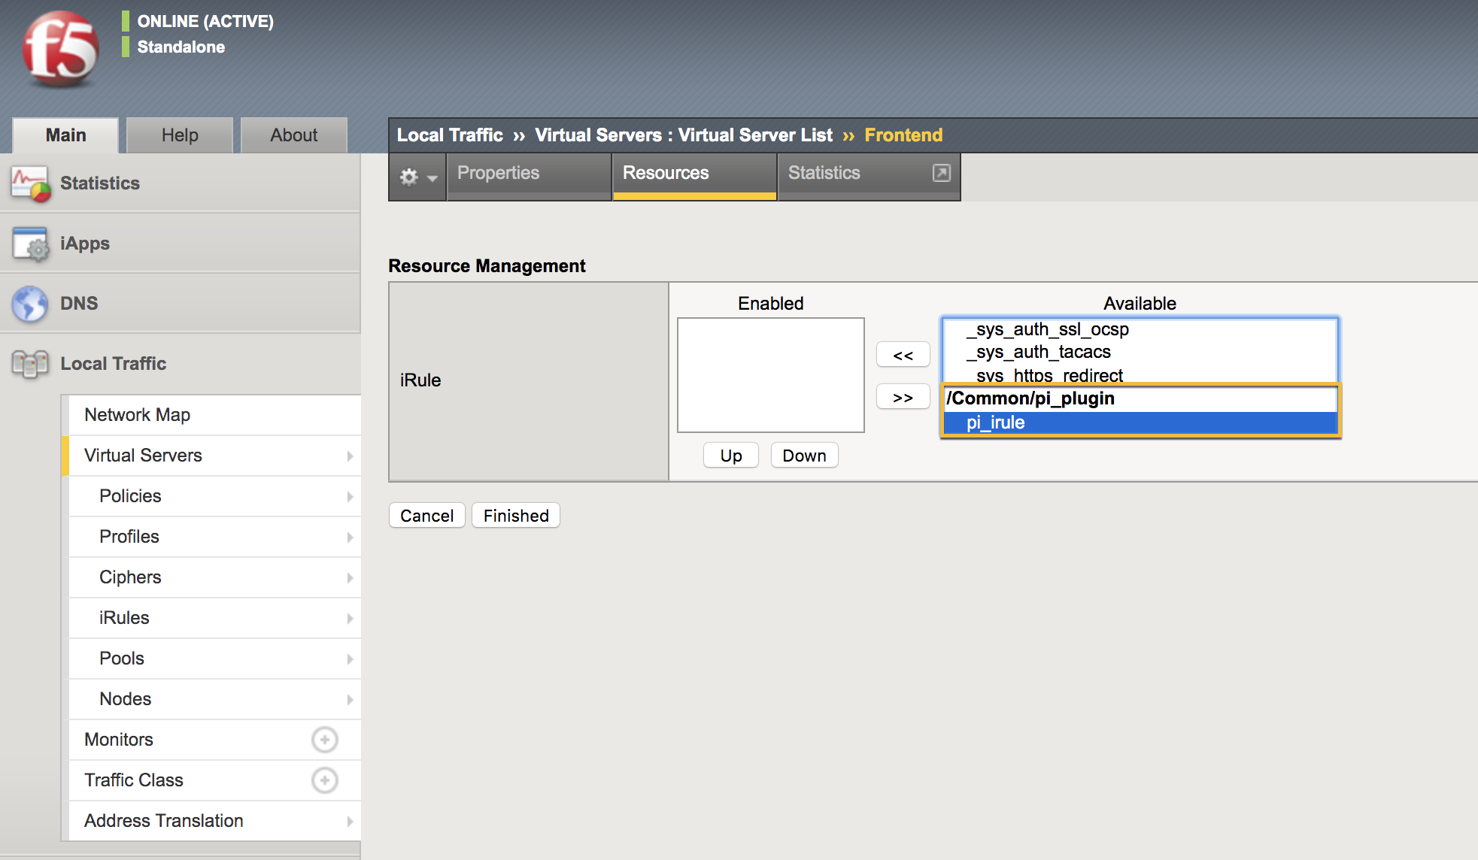The height and width of the screenshot is (860, 1478).
Task: Switch to the Properties tab
Action: (498, 173)
